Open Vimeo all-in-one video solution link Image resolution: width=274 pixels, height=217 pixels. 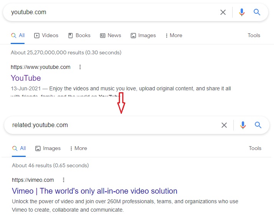coord(95,191)
